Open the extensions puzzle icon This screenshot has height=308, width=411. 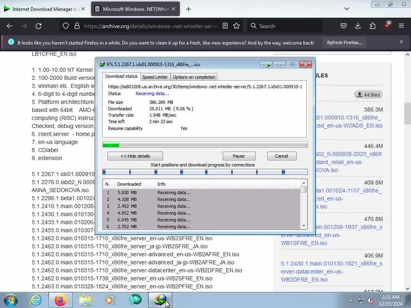click(x=372, y=26)
